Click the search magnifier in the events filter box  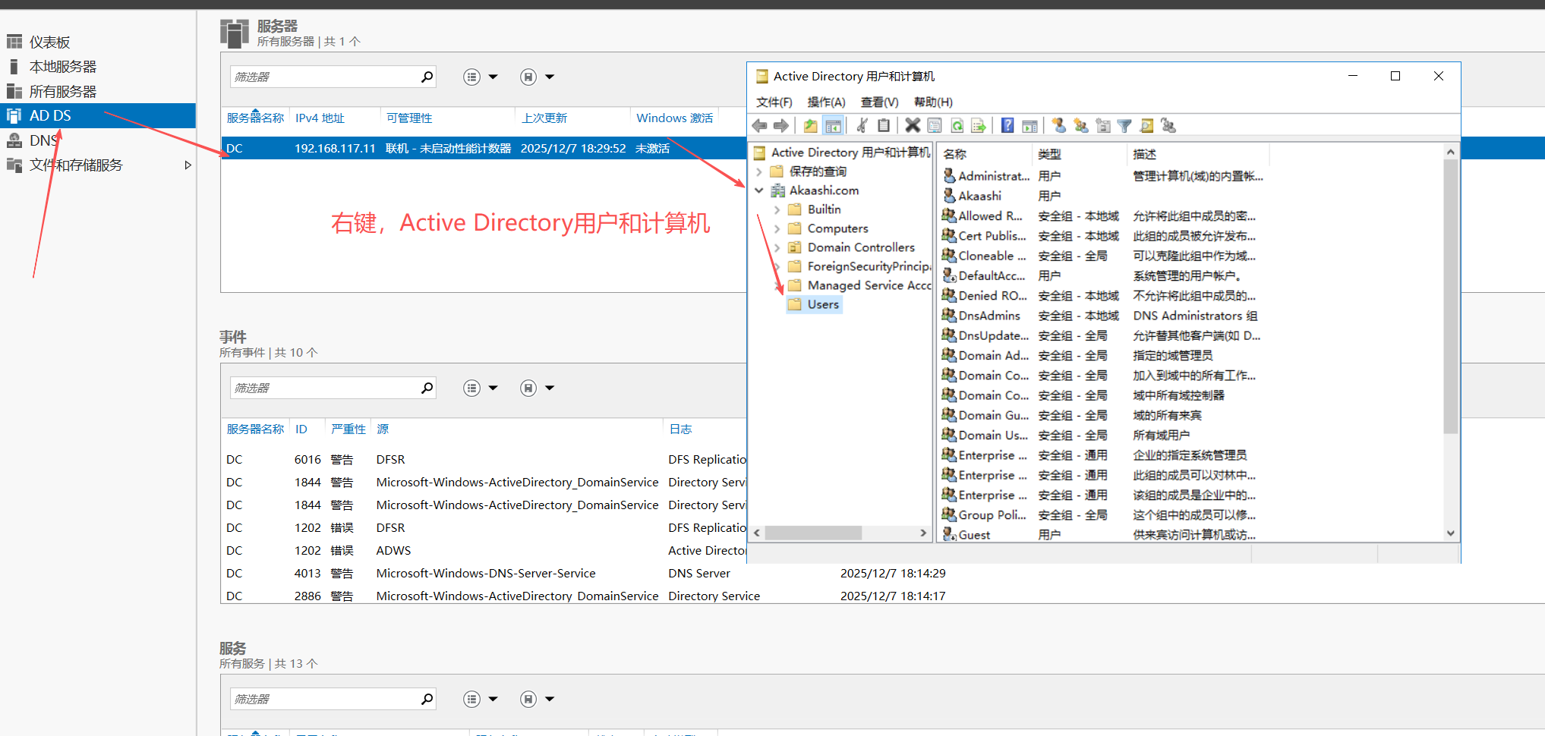click(427, 388)
